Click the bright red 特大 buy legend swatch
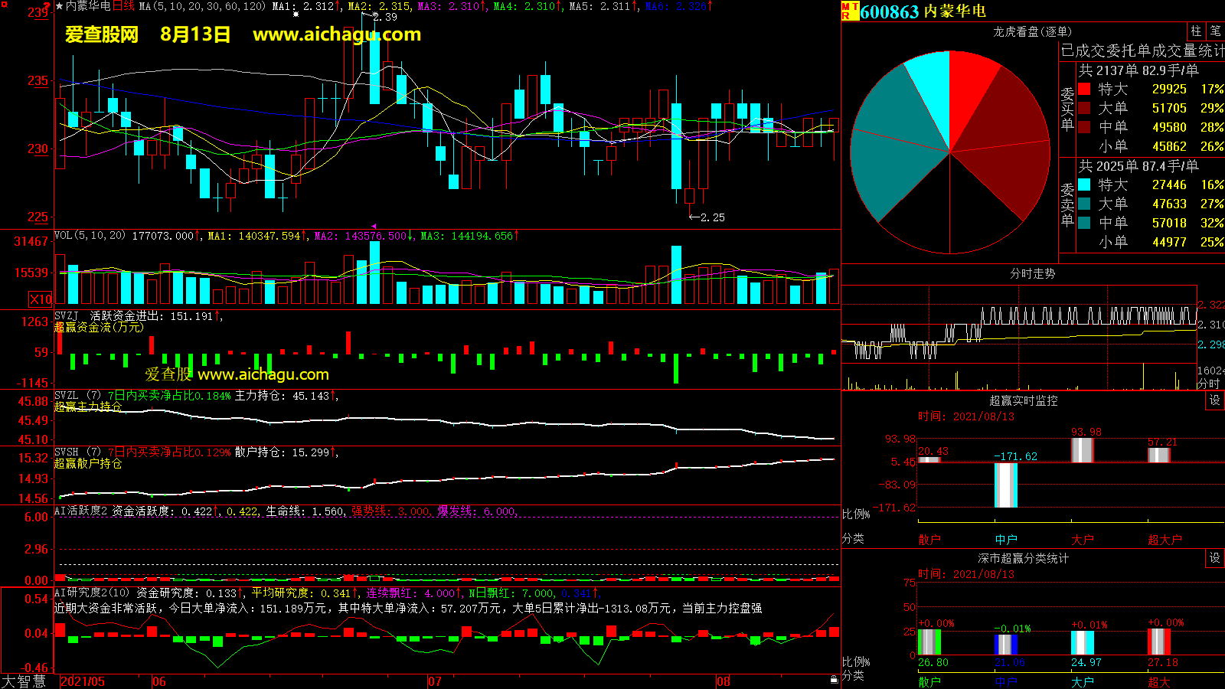The width and height of the screenshot is (1225, 689). point(1084,90)
